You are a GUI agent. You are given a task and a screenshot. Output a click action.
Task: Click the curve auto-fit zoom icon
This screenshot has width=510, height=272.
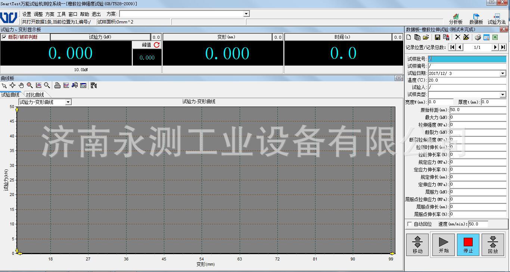(x=38, y=86)
